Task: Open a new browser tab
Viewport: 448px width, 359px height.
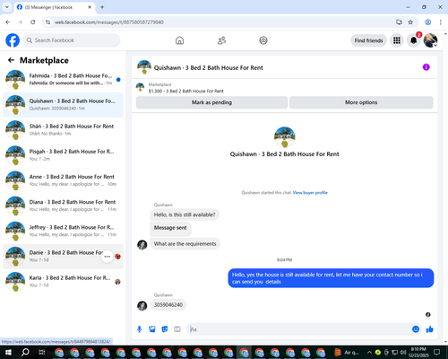Action: point(102,7)
